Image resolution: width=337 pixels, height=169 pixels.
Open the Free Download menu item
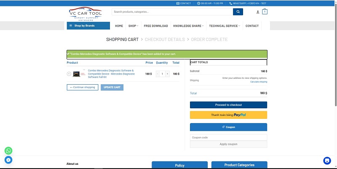[x=156, y=26]
